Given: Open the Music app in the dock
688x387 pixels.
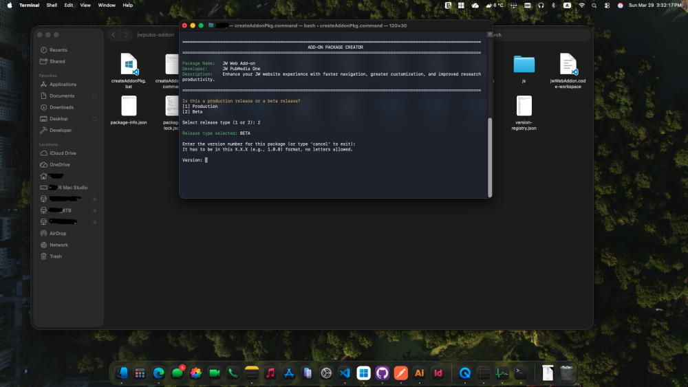Looking at the screenshot, I should pyautogui.click(x=270, y=373).
